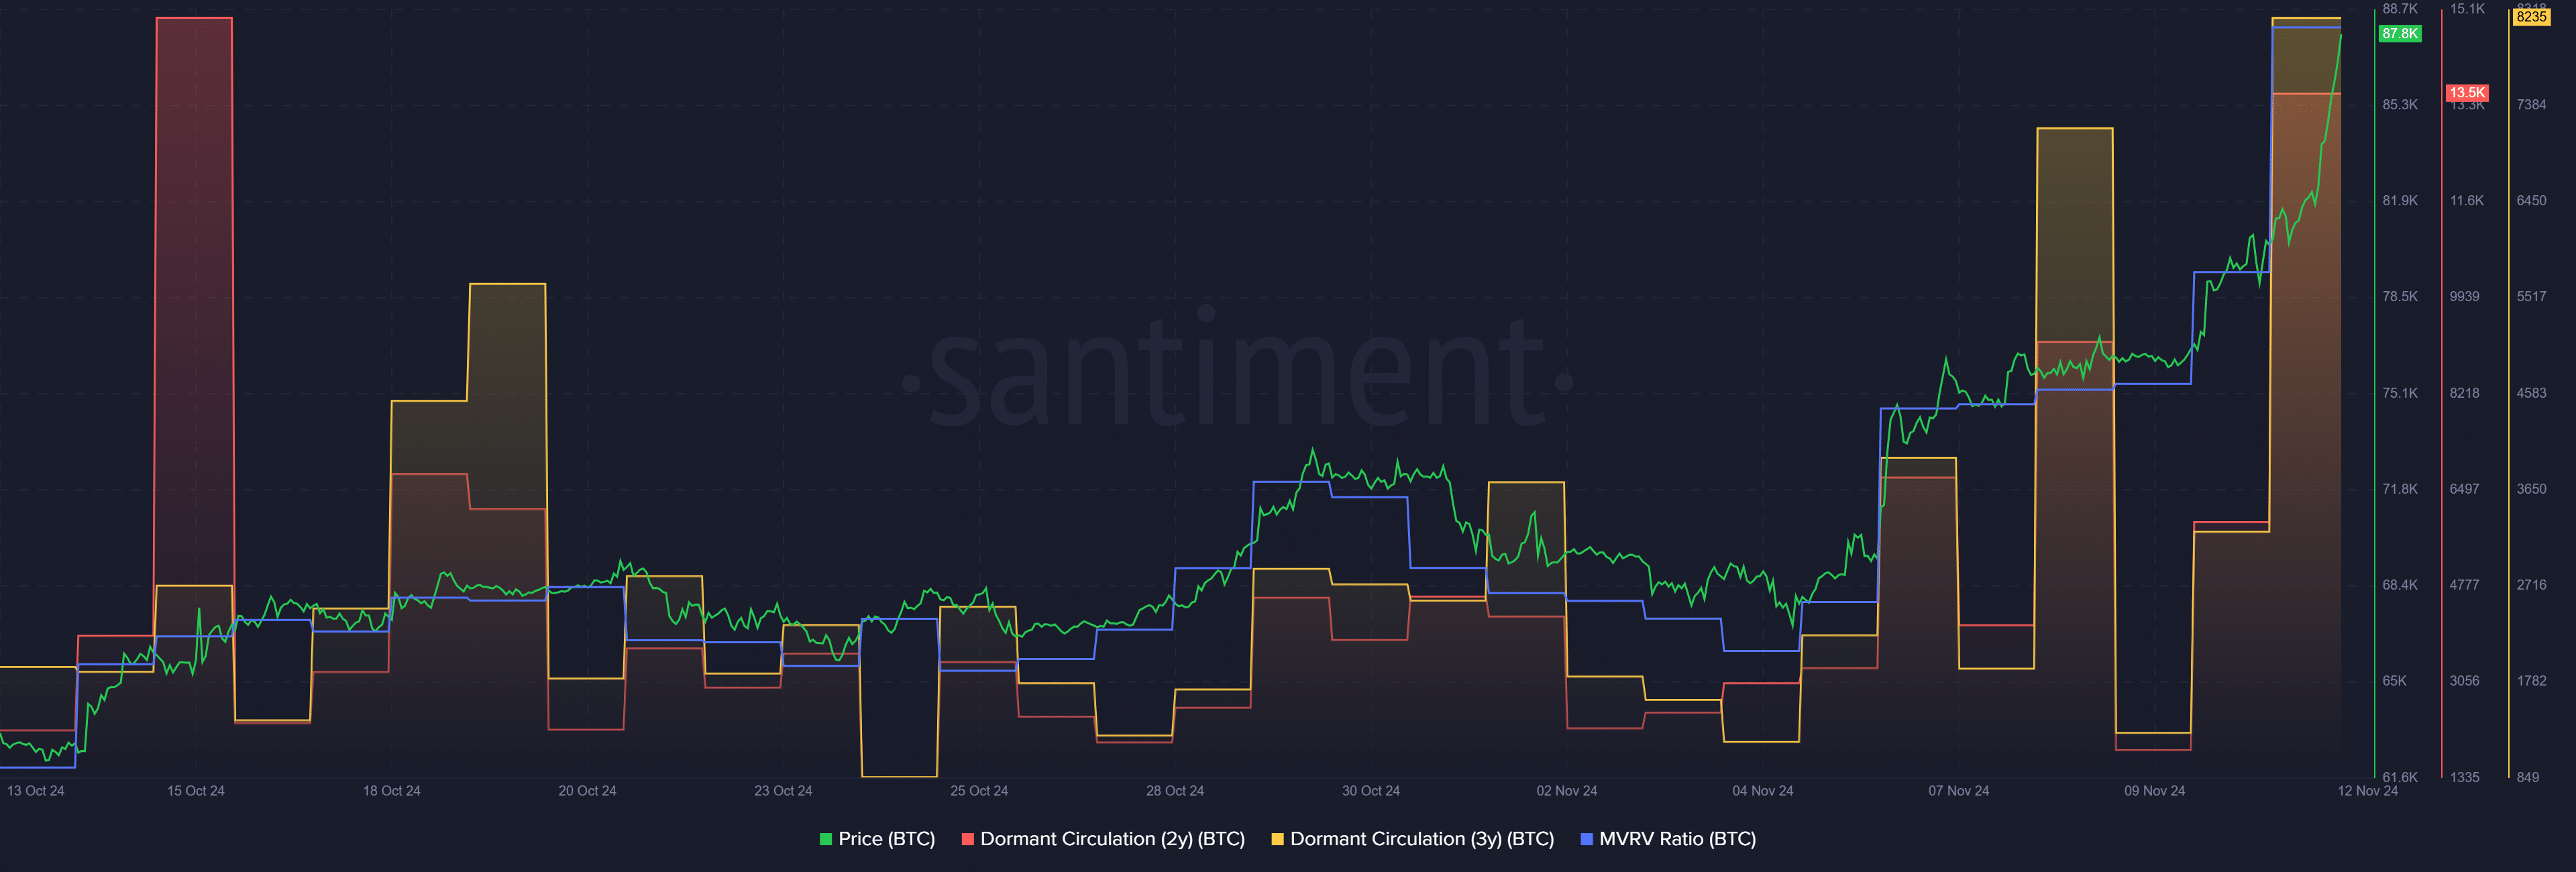Image resolution: width=2576 pixels, height=872 pixels.
Task: Click the yellow Dormant Circulation (3y) legend swatch
Action: pos(1277,840)
